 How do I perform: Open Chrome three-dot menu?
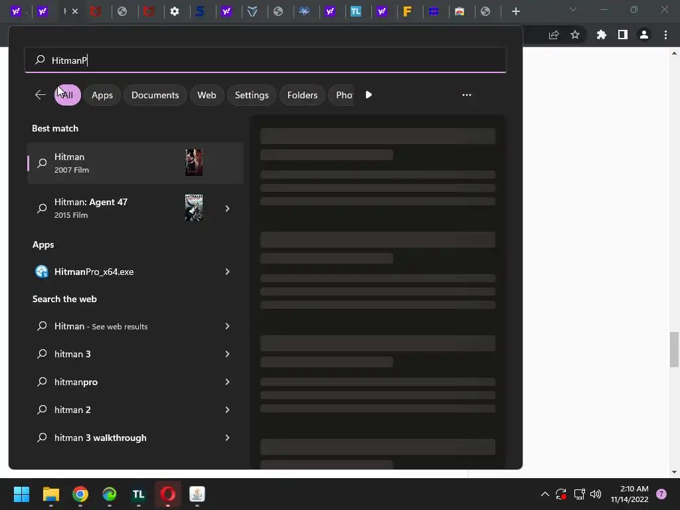[x=665, y=35]
